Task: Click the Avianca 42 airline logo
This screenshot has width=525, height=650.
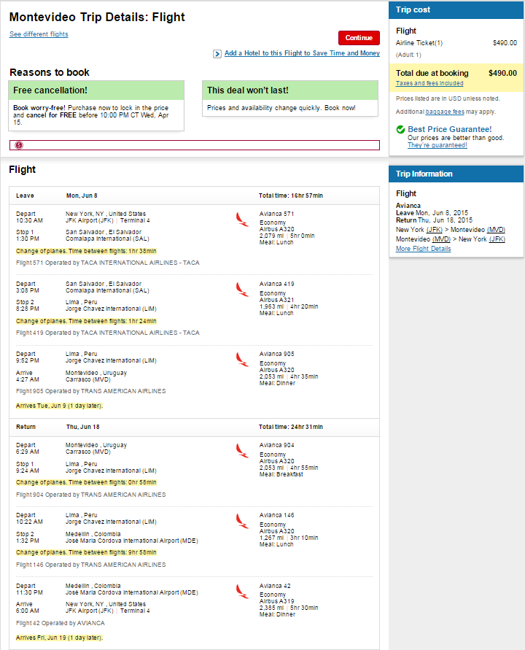Action: 242,592
